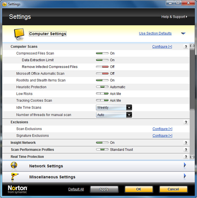Open help for Exclusions question mark
The image size is (197, 198).
[x=186, y=122]
